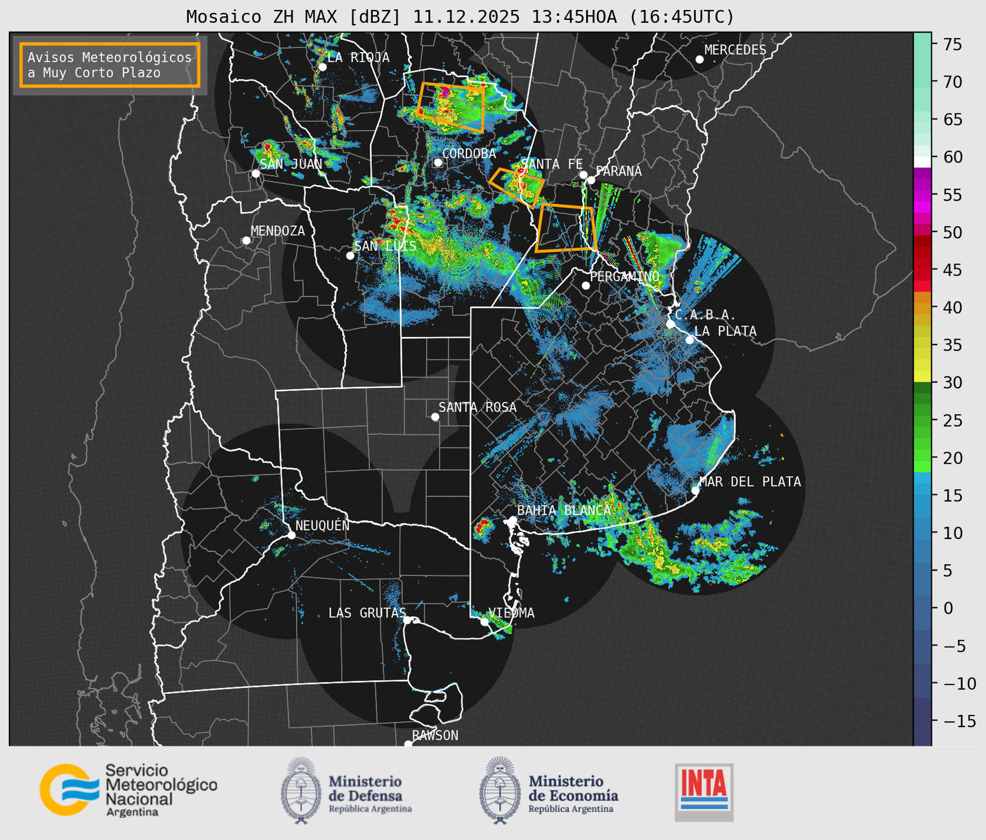Select the La Rioja city marker dot
The image size is (986, 840).
[x=323, y=67]
